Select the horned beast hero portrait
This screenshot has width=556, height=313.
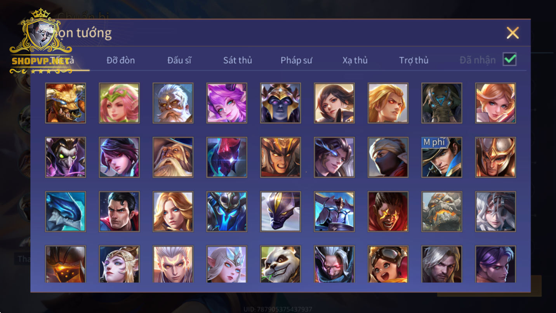coord(65,103)
